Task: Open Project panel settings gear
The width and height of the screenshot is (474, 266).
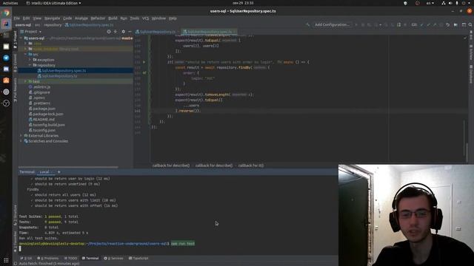Action: point(123,31)
